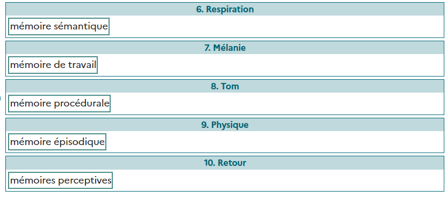This screenshot has height=198, width=447.
Task: Select the '8. Tom' header bar
Action: [x=225, y=86]
